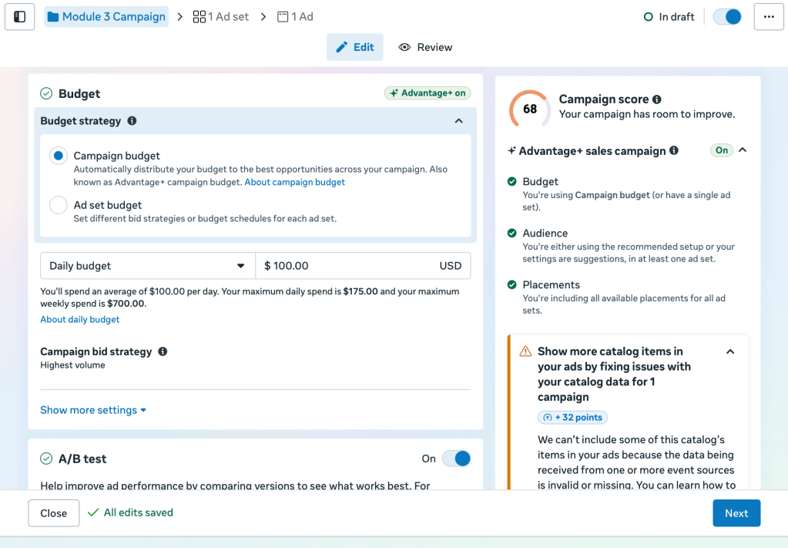This screenshot has height=548, width=788.
Task: Select the Ad set budget radio button
Action: 59,205
